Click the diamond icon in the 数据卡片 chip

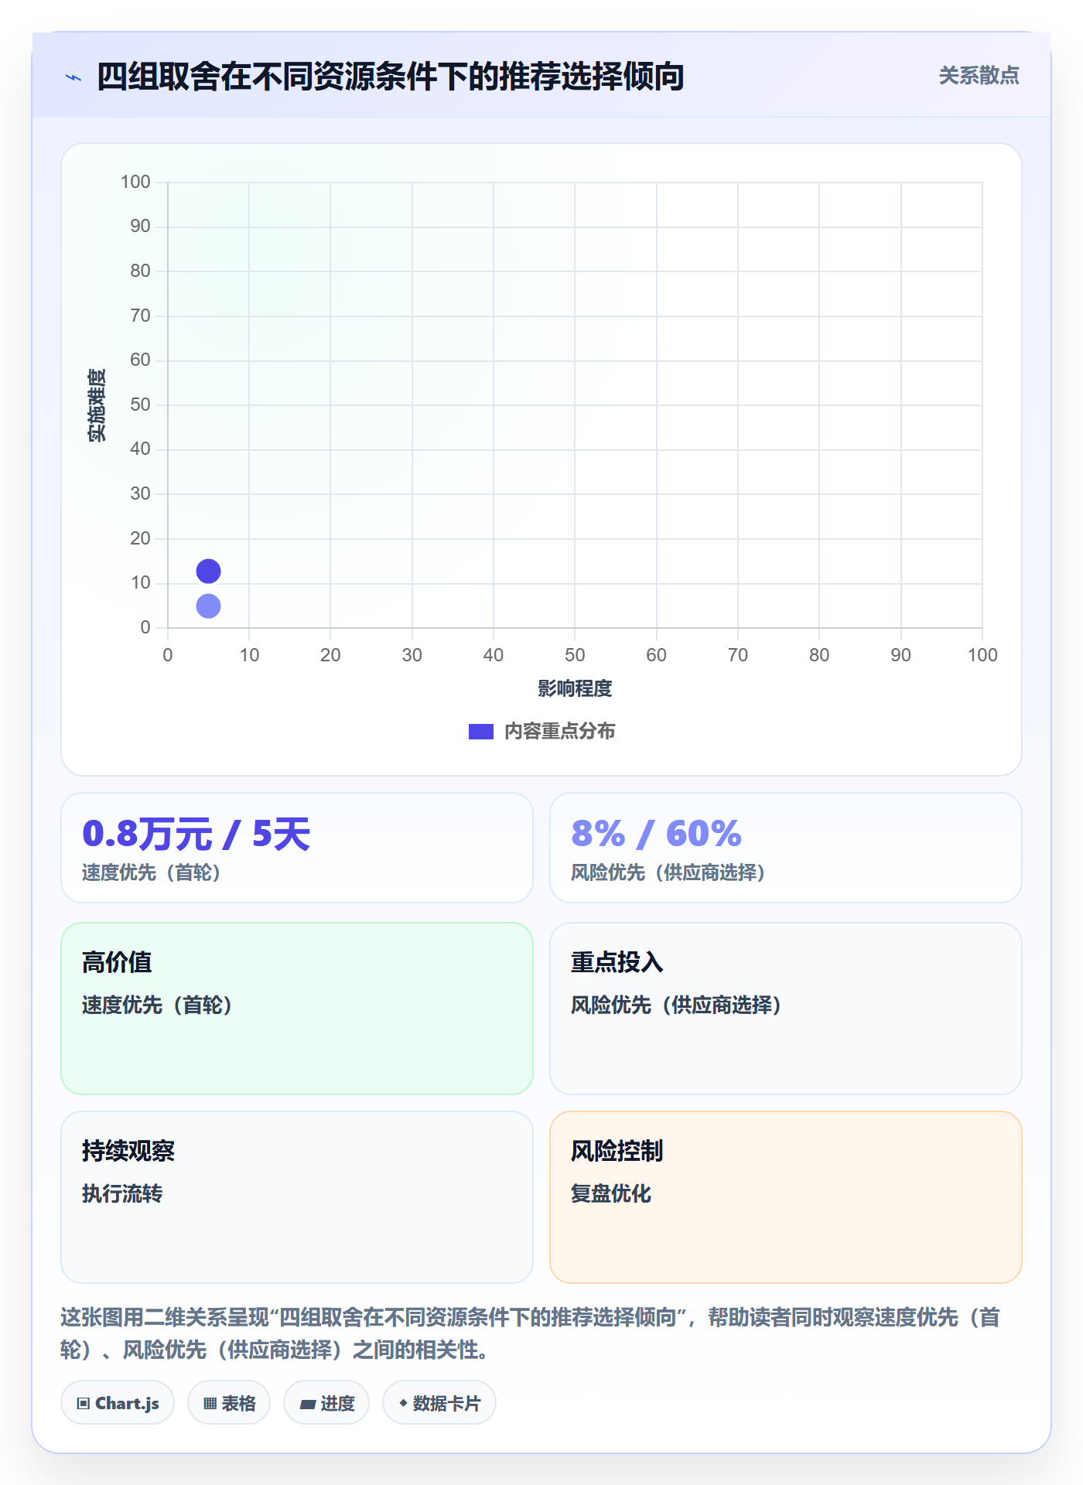click(x=403, y=1403)
